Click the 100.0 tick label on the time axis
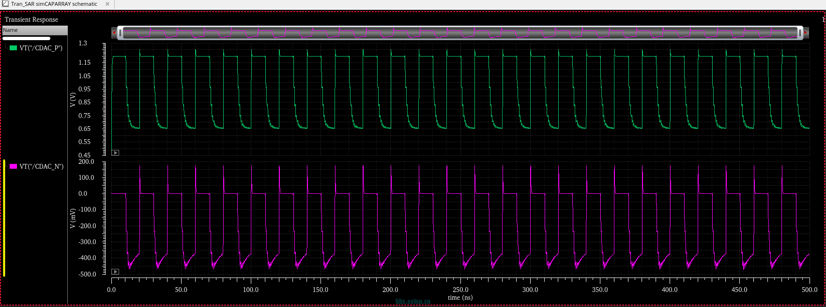This screenshot has height=307, width=826. pyautogui.click(x=251, y=290)
